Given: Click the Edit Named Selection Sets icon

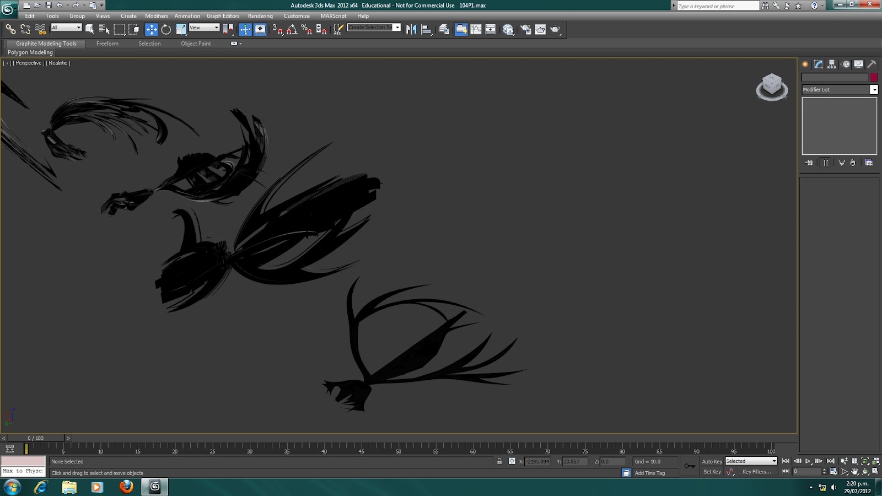Looking at the screenshot, I should [338, 29].
